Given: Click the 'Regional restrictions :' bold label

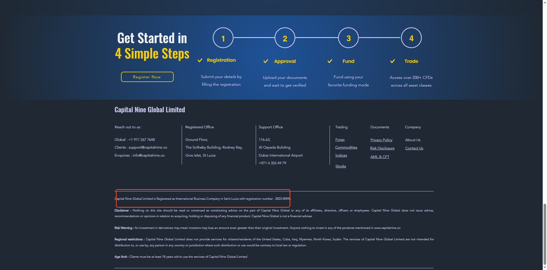Looking at the screenshot, I should tap(129, 239).
